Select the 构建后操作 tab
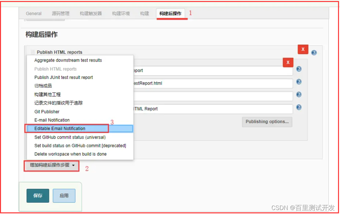340x214 pixels. point(170,14)
